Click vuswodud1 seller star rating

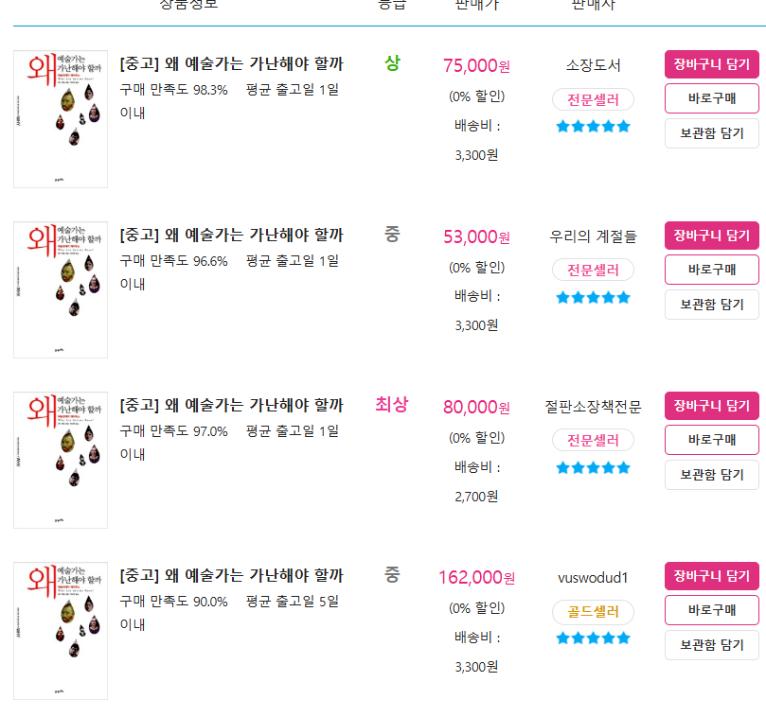(593, 638)
